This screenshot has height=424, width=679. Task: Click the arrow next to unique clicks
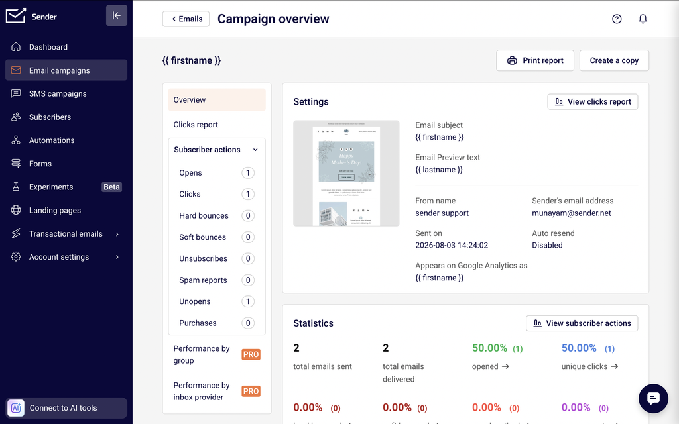tap(615, 366)
